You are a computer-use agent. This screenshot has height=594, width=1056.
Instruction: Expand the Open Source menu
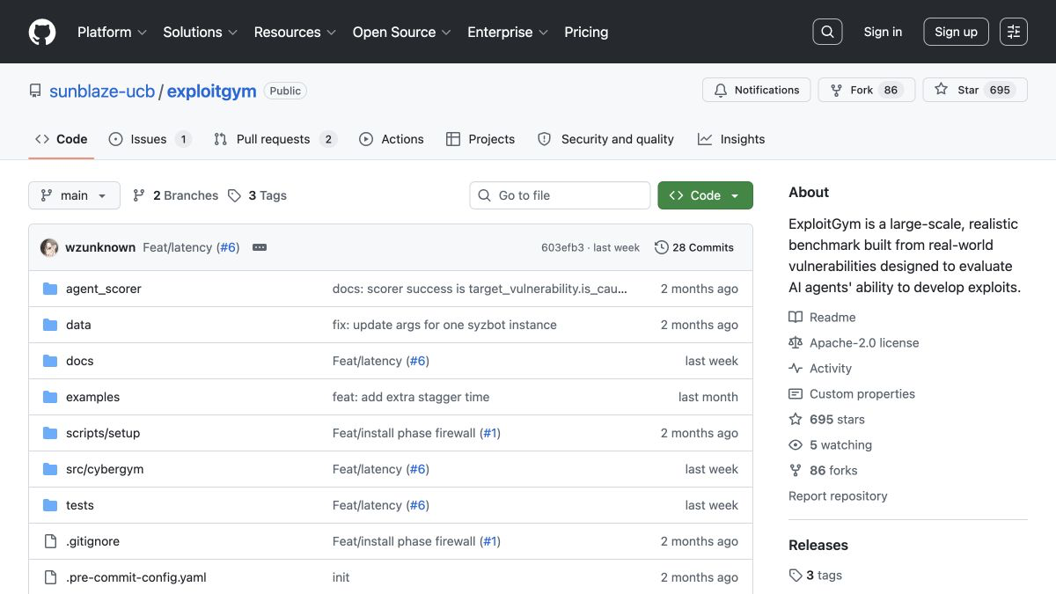(401, 32)
